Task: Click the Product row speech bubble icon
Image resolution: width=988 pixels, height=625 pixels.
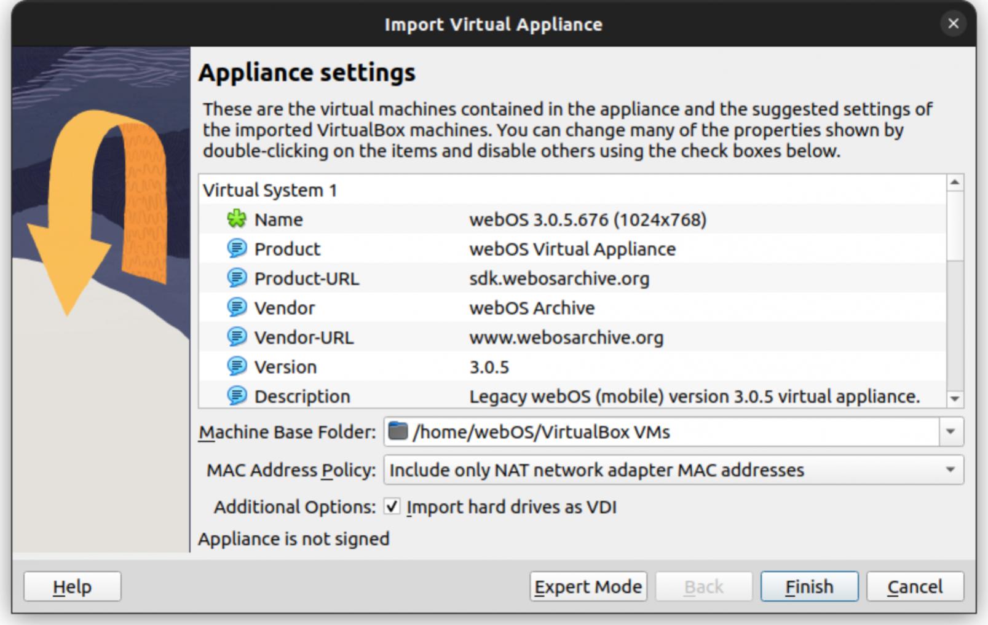Action: point(237,249)
